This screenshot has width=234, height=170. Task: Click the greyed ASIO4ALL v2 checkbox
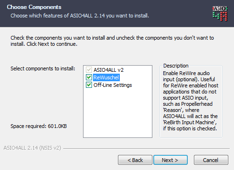tap(89, 70)
